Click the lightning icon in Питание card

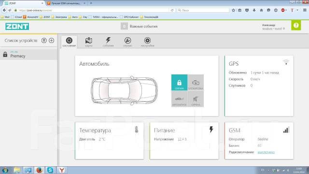point(211,130)
